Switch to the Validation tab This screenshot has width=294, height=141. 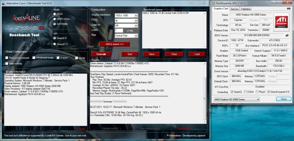[x=245, y=9]
